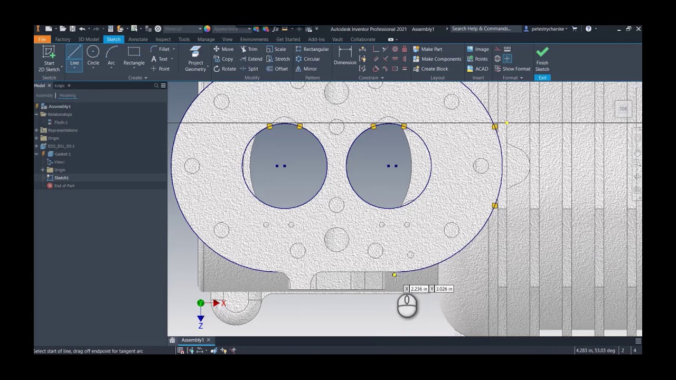Click the Circular pattern tool
Viewport: 676px width, 380px height.
307,59
